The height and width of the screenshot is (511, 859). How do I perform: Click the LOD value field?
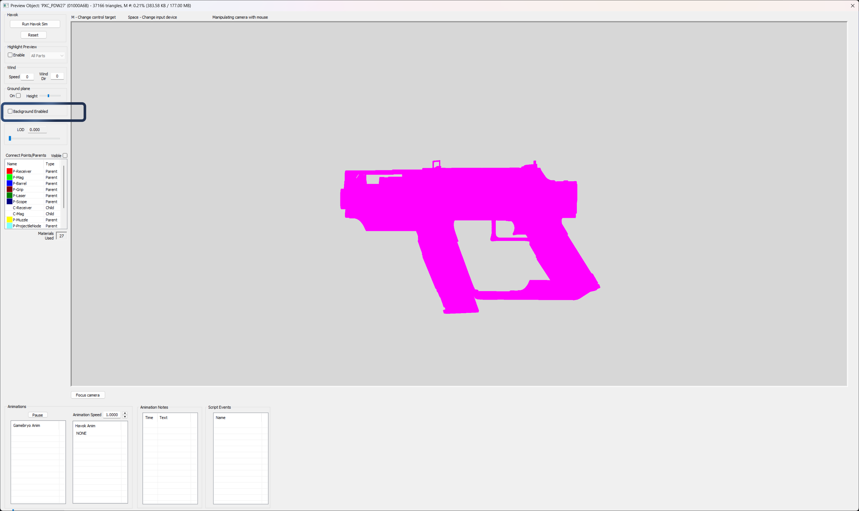(37, 130)
